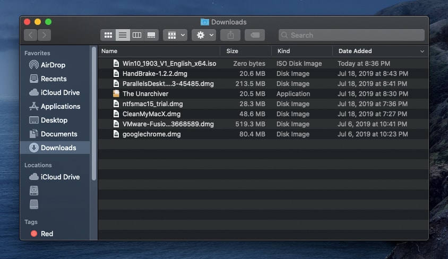448x259 pixels.
Task: Switch to list view
Action: pyautogui.click(x=123, y=35)
